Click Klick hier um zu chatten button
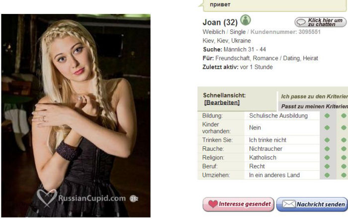 point(321,22)
